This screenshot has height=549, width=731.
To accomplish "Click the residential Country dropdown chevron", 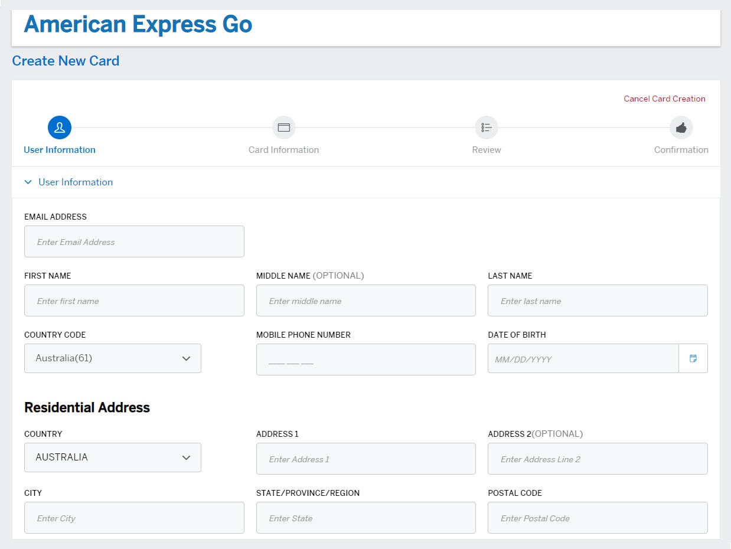I will (186, 457).
